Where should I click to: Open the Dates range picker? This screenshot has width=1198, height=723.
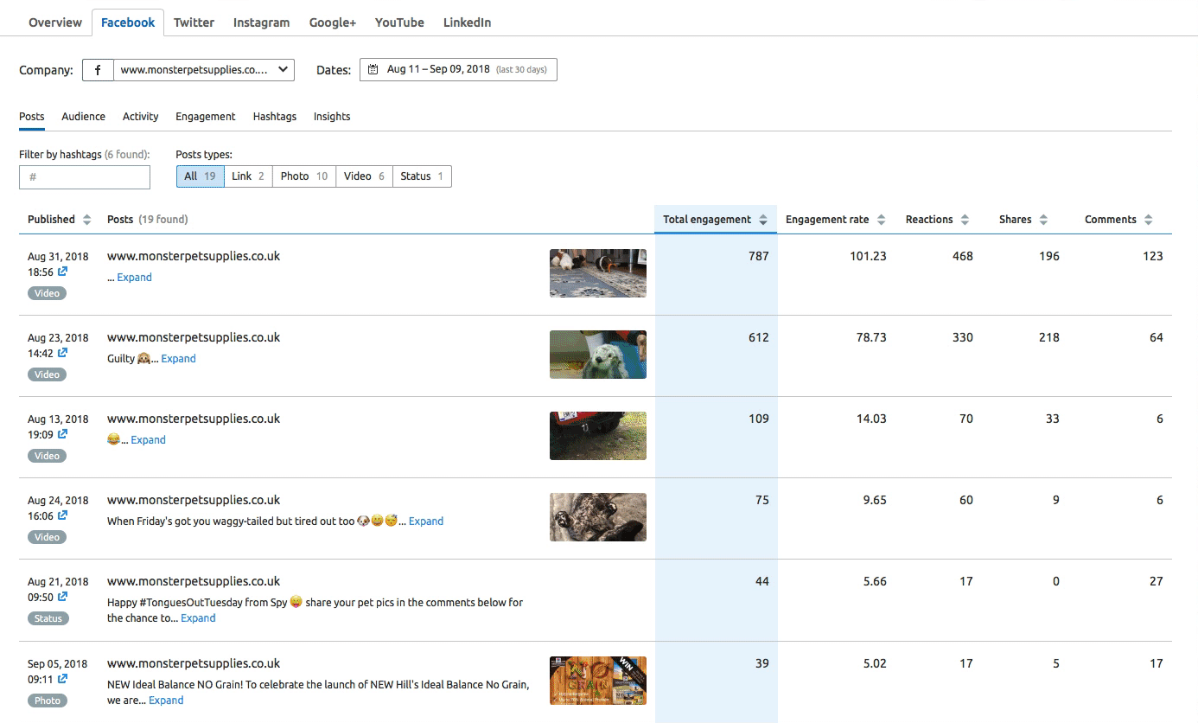tap(458, 69)
